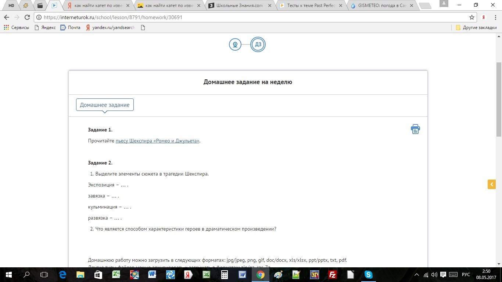Show hidden system tray icons
Viewport: 502px width, 282px height.
click(x=417, y=275)
